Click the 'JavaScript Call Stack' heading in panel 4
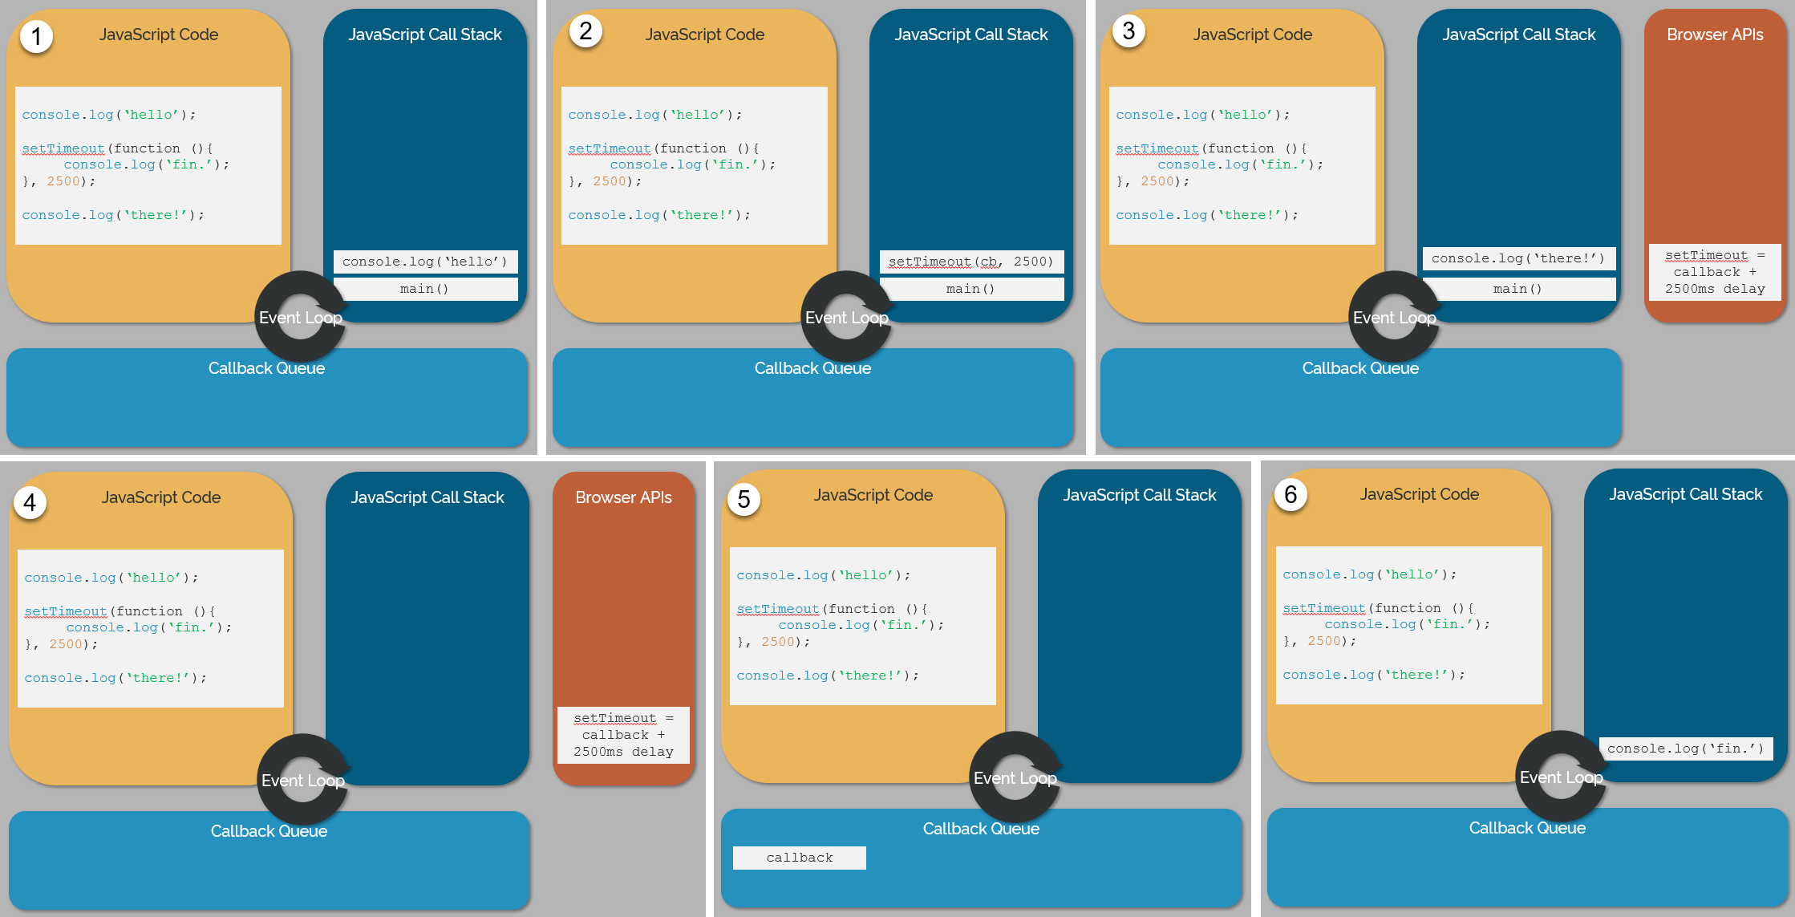Image resolution: width=1795 pixels, height=917 pixels. click(427, 497)
